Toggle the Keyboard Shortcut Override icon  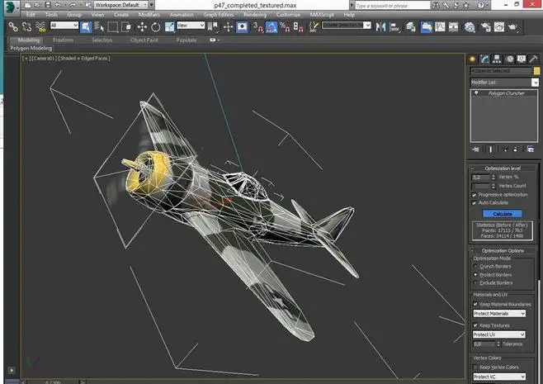point(242,26)
